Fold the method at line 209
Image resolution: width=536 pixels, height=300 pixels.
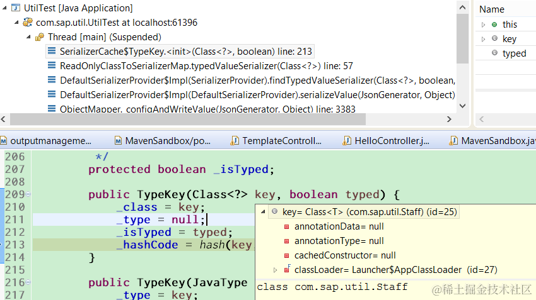pyautogui.click(x=28, y=194)
